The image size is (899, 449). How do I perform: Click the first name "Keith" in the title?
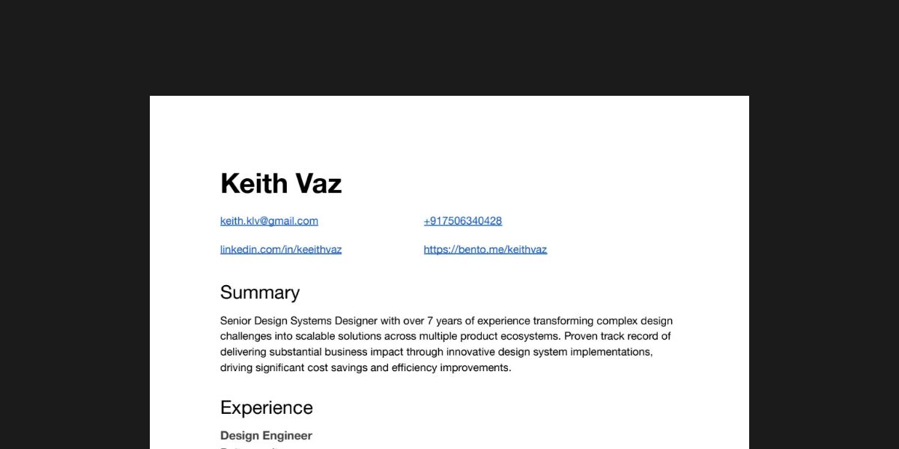click(253, 183)
